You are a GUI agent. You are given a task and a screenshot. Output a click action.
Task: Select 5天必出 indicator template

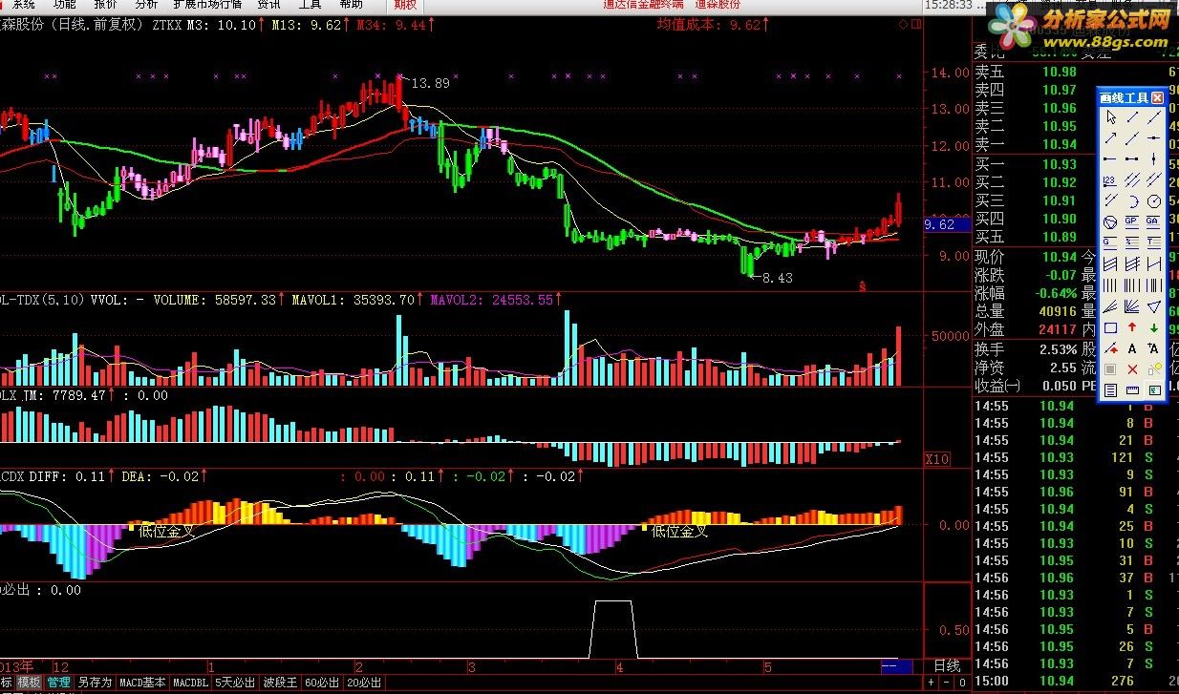pyautogui.click(x=235, y=683)
